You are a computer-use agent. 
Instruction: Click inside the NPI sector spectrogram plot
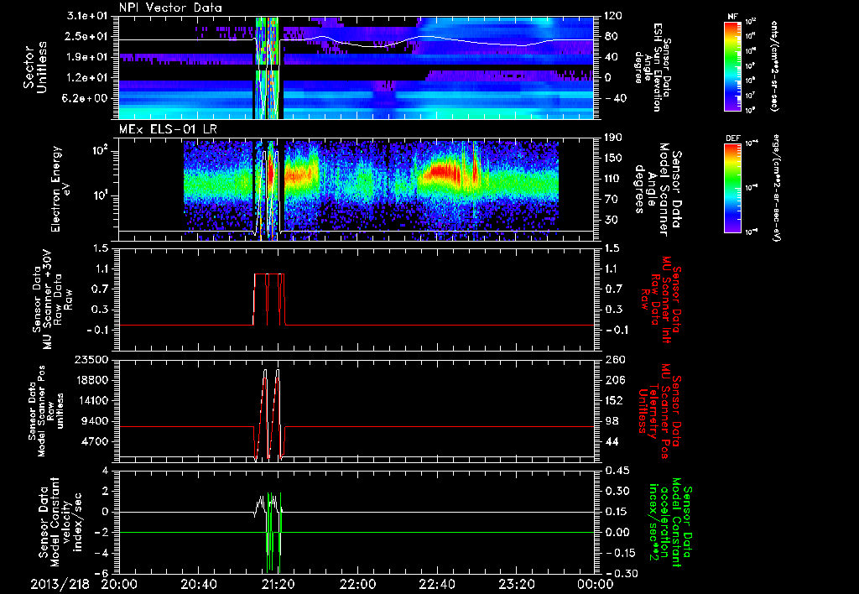[356, 67]
